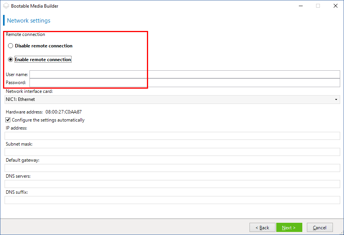Click the hardware address value 08:00:27:C0:AA:87
Viewport: 344px width, 235px height.
(x=64, y=112)
